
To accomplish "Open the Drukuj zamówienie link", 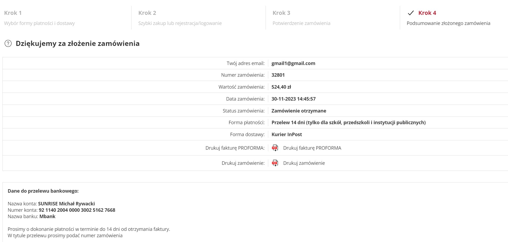I will pyautogui.click(x=304, y=163).
